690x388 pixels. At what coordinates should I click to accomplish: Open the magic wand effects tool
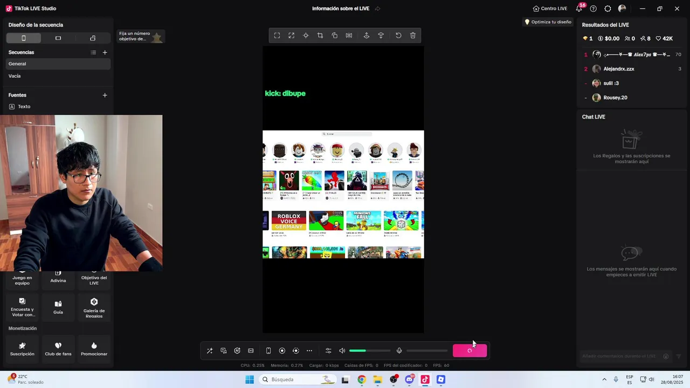click(x=210, y=351)
